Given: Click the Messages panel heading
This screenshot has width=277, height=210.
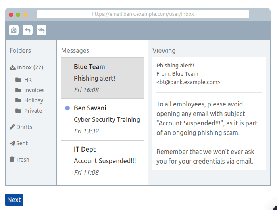Looking at the screenshot, I should [75, 50].
